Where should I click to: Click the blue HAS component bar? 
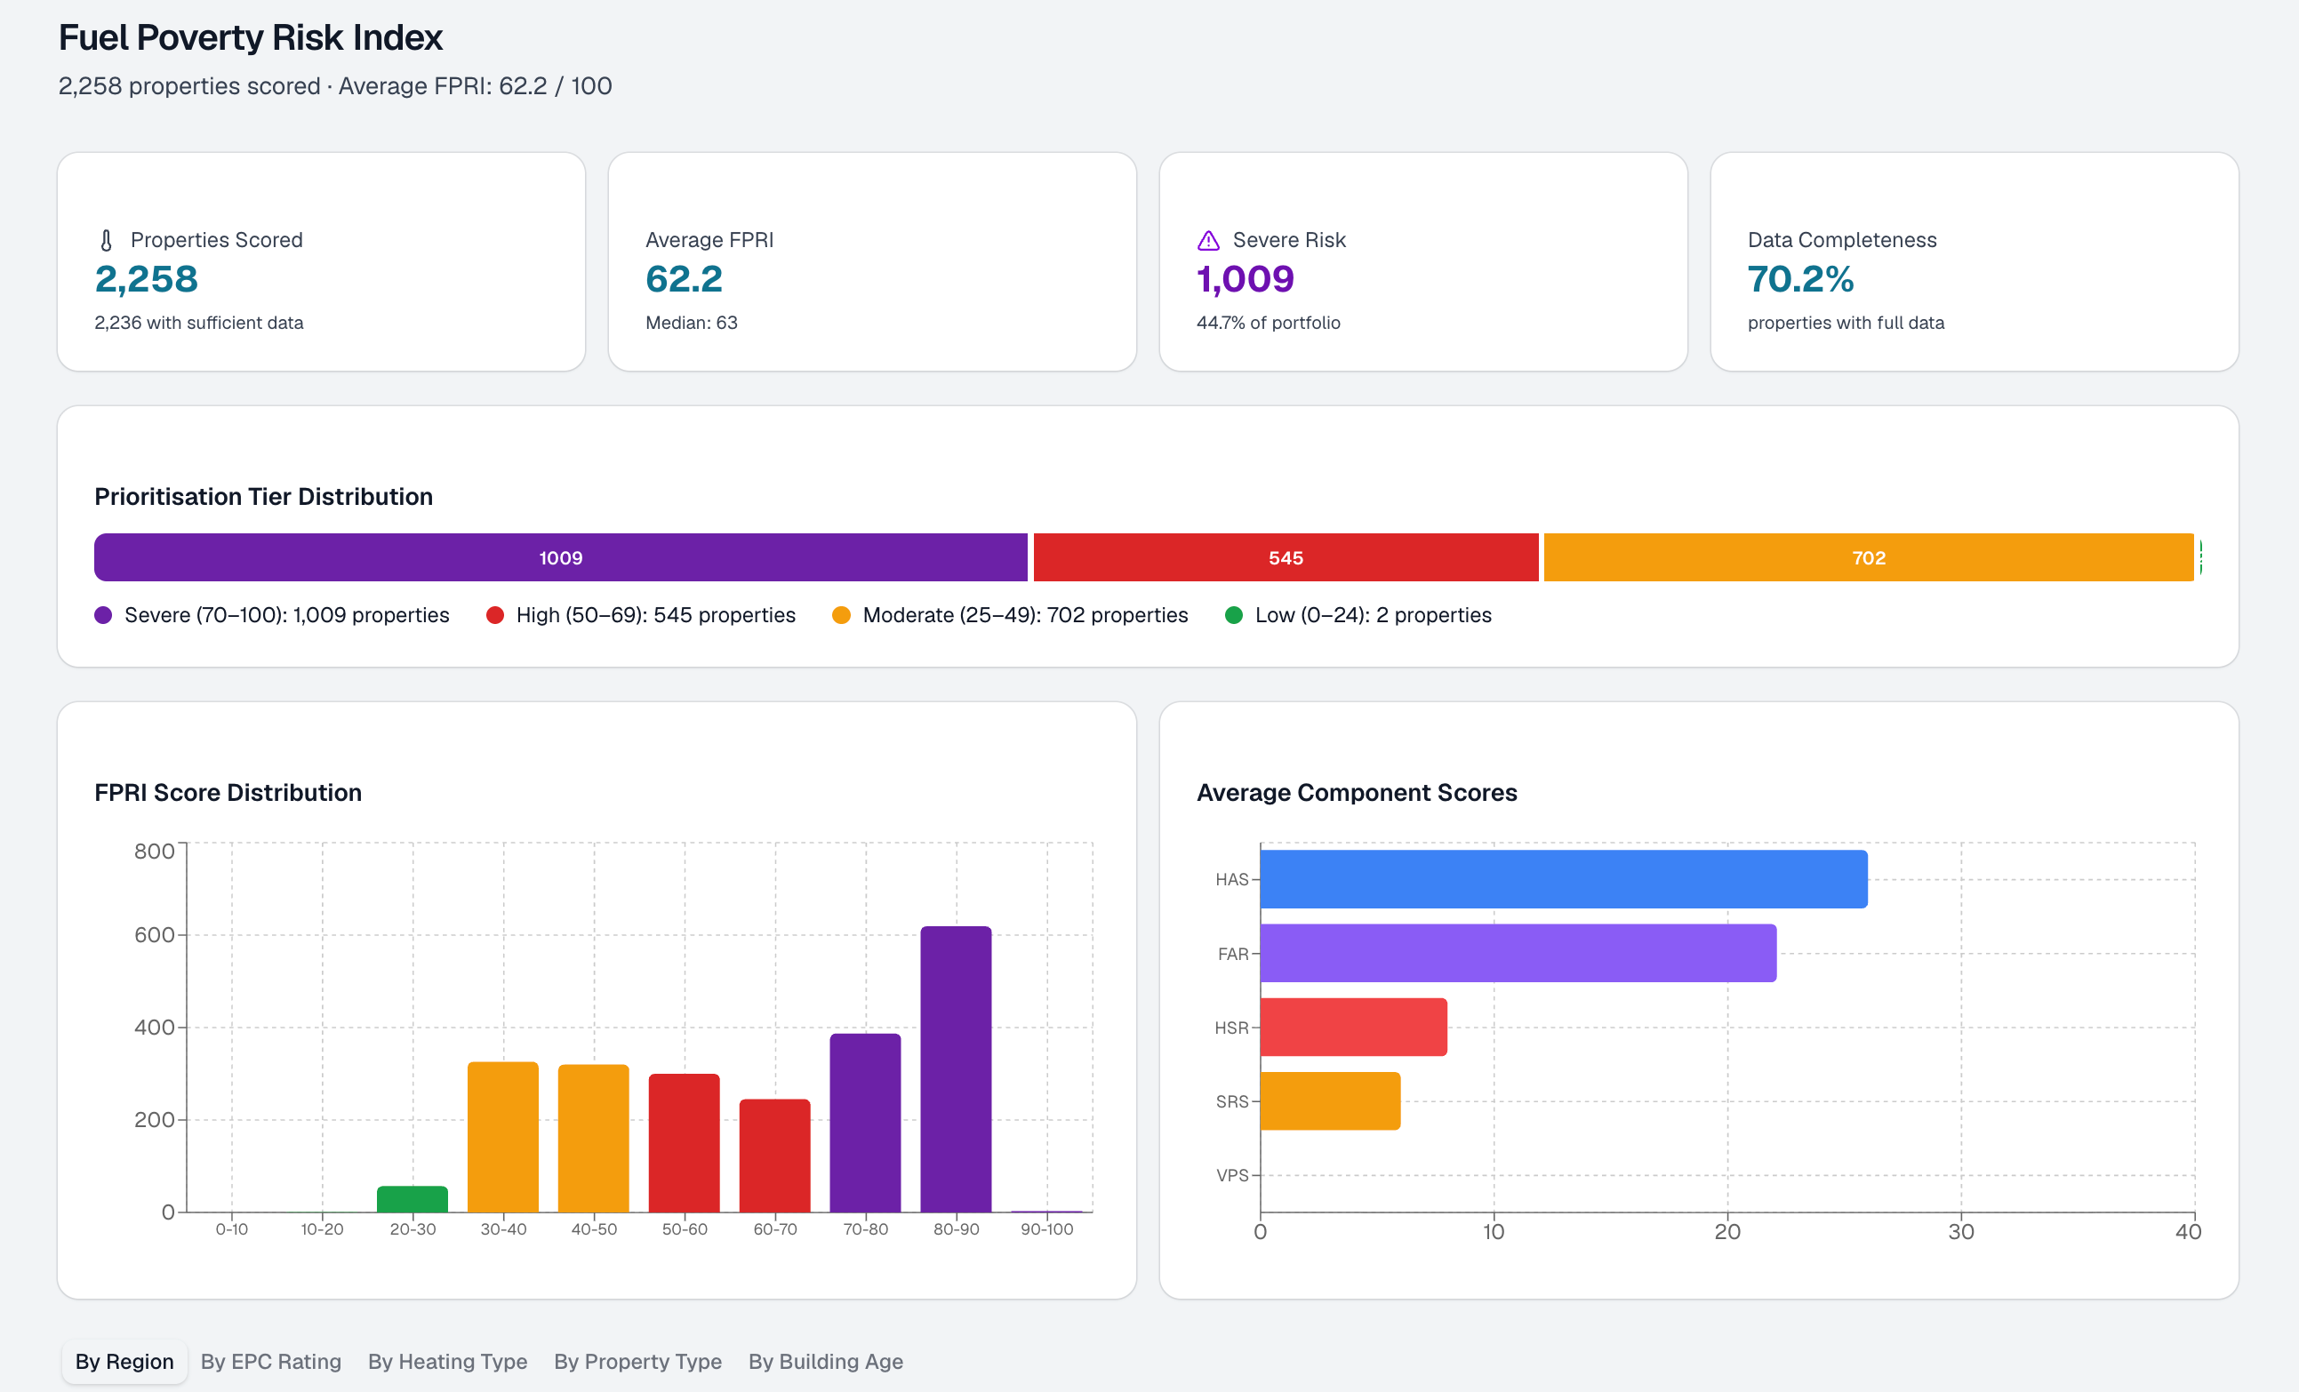(1564, 879)
